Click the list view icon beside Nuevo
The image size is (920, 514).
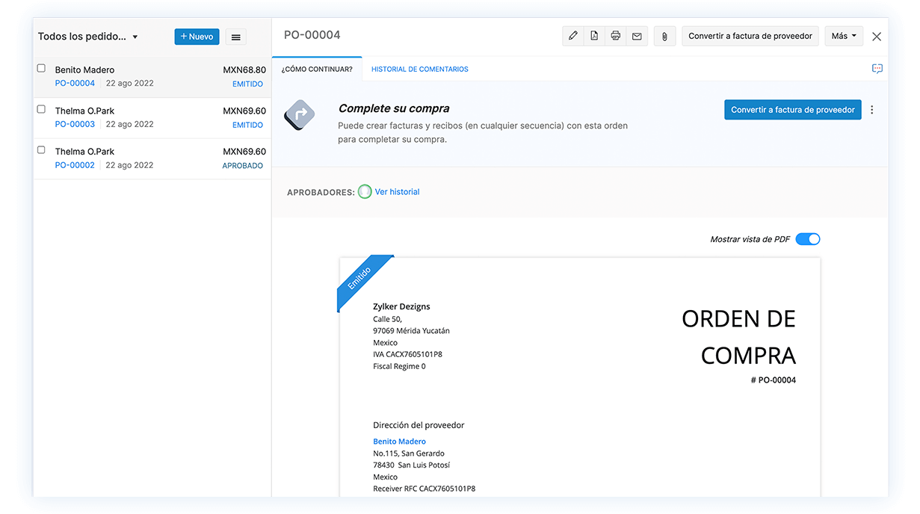(x=235, y=36)
